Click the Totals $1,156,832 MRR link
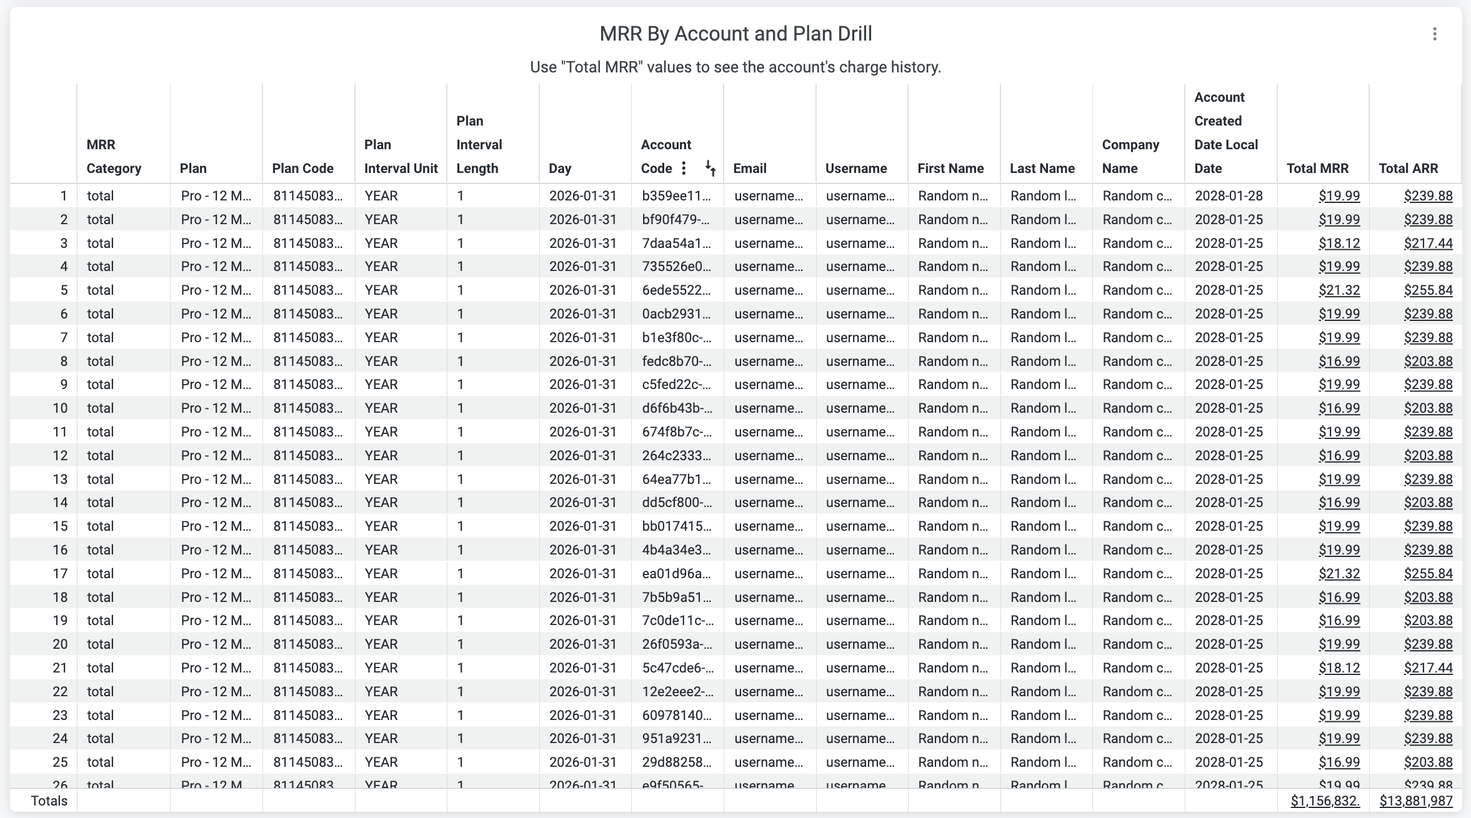 coord(1325,801)
